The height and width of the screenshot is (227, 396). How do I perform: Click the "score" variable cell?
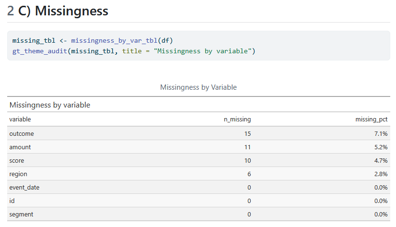[17, 161]
